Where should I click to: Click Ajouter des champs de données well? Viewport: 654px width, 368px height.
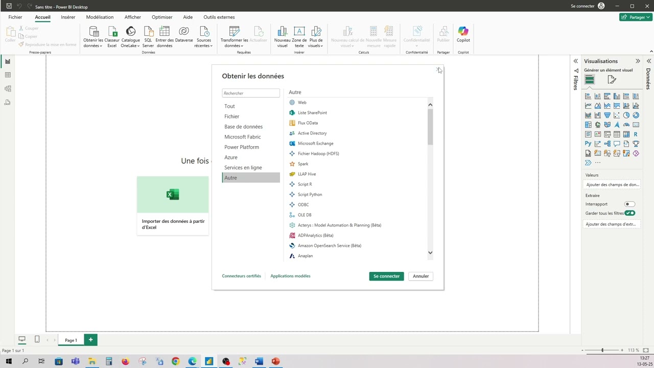(612, 185)
